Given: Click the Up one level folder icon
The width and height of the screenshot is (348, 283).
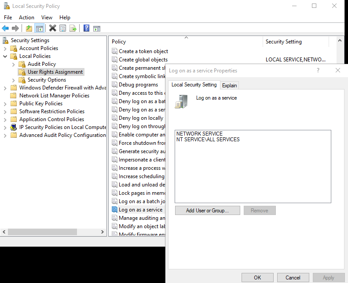Looking at the screenshot, I should coord(29,29).
